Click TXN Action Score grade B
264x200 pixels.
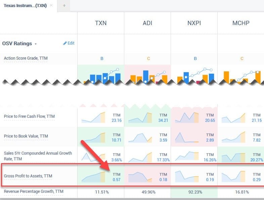tap(102, 59)
